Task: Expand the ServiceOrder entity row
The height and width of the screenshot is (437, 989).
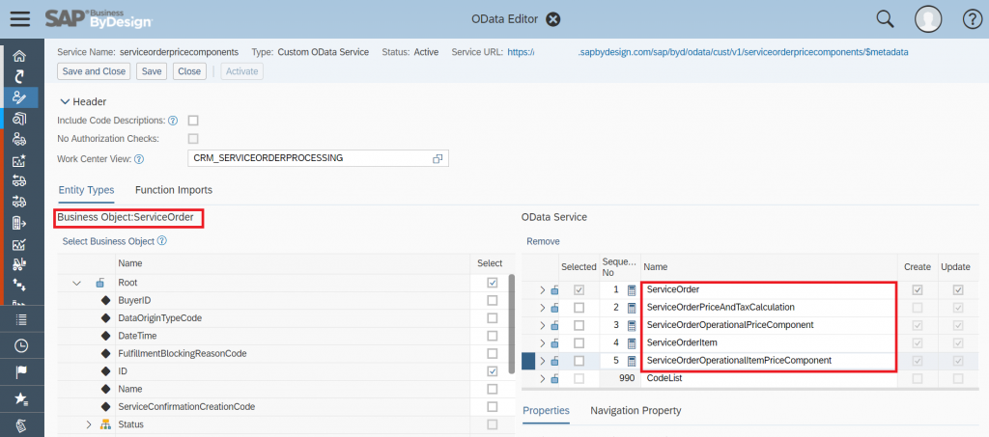Action: pos(542,290)
